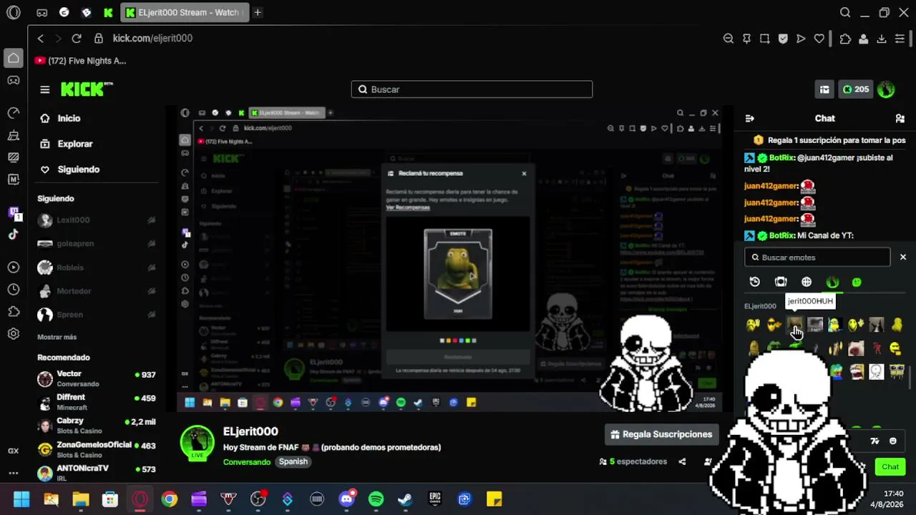Open the Kick hamburger sidebar menu
This screenshot has height=515, width=916.
[45, 89]
